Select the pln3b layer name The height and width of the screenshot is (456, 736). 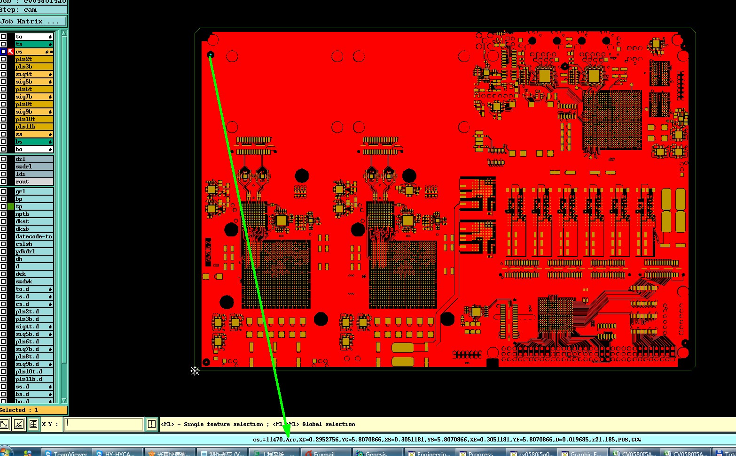tap(34, 67)
